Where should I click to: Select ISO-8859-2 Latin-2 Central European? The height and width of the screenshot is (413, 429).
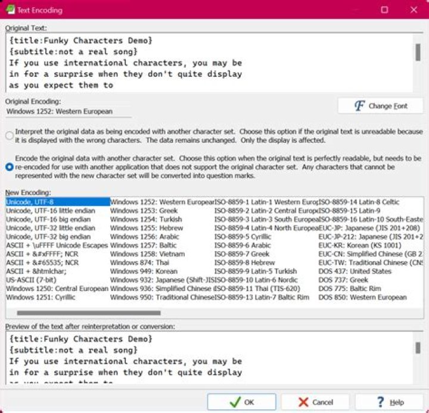[266, 211]
